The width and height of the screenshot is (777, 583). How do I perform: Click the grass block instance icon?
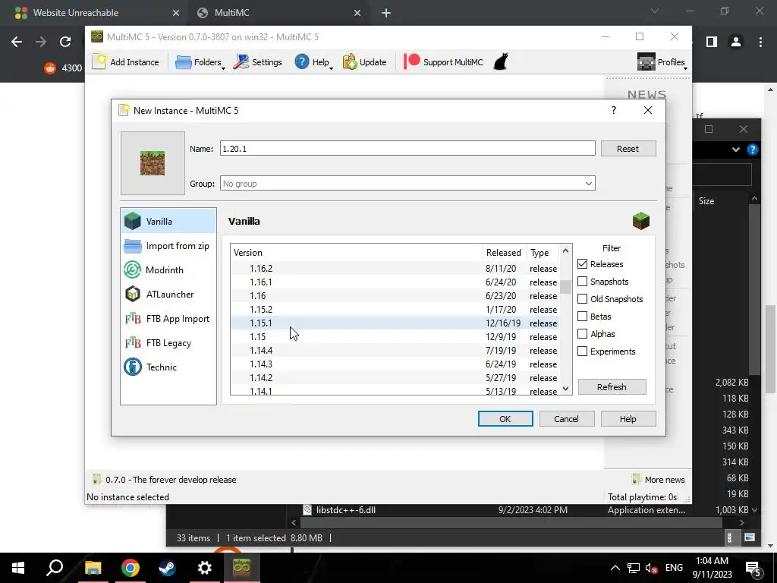pyautogui.click(x=153, y=163)
